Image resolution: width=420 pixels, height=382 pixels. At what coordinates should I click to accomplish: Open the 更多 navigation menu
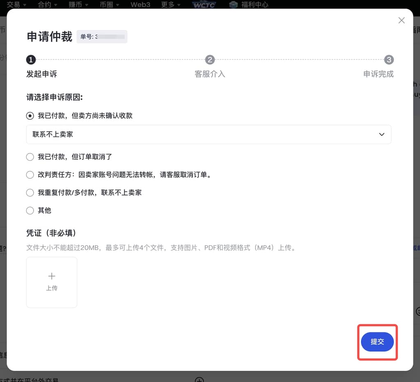tap(171, 5)
